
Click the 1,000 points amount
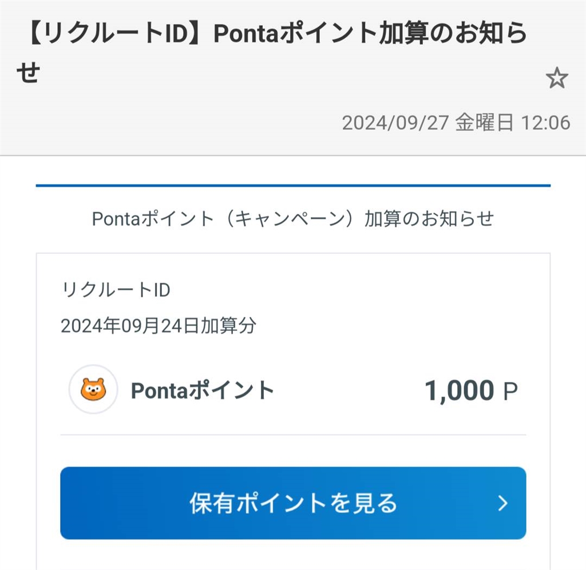459,391
